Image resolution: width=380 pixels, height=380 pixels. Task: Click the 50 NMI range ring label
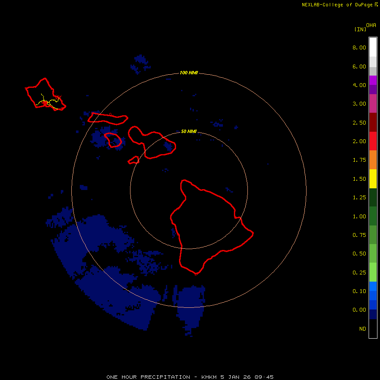(189, 131)
